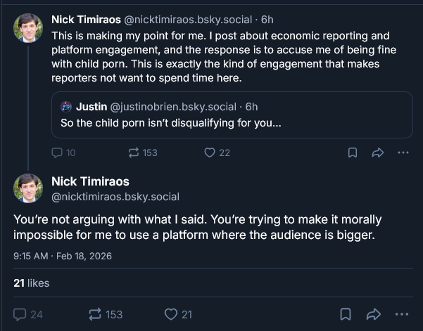
Task: Reply to the main post with 24 replies
Action: (20, 314)
